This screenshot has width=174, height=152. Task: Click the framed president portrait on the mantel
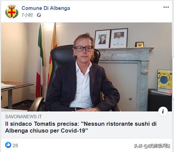102,39
